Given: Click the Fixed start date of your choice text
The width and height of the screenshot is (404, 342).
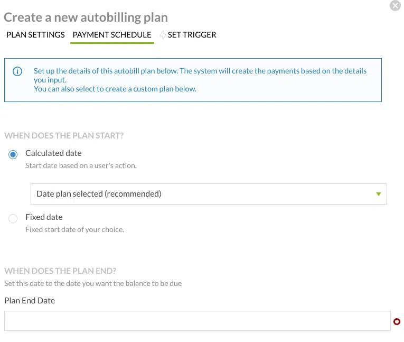Looking at the screenshot, I should (x=74, y=230).
